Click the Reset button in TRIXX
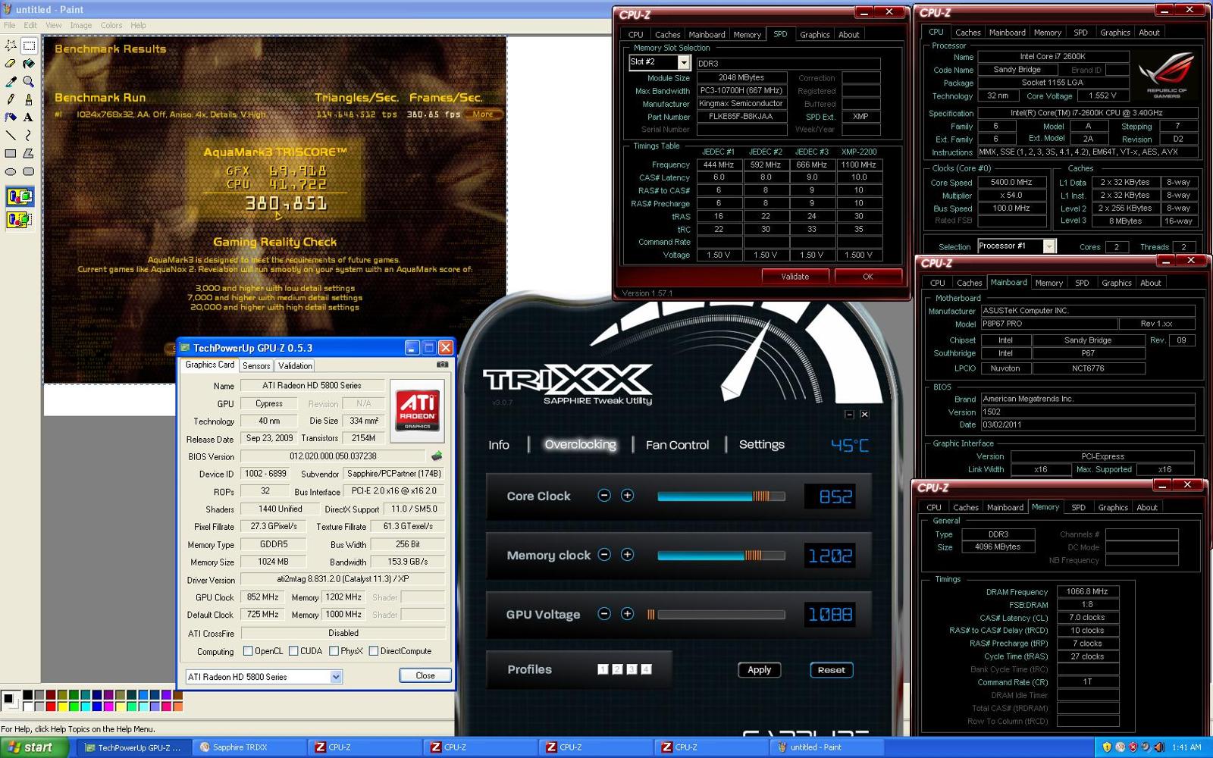Viewport: 1213px width, 758px height. coord(831,670)
